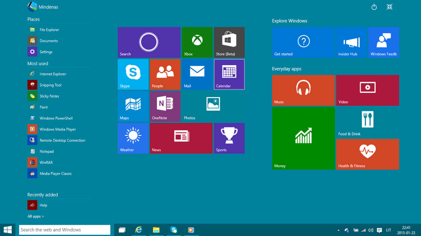Select Windows PowerShell in Most used
Image resolution: width=421 pixels, height=236 pixels.
click(x=56, y=118)
